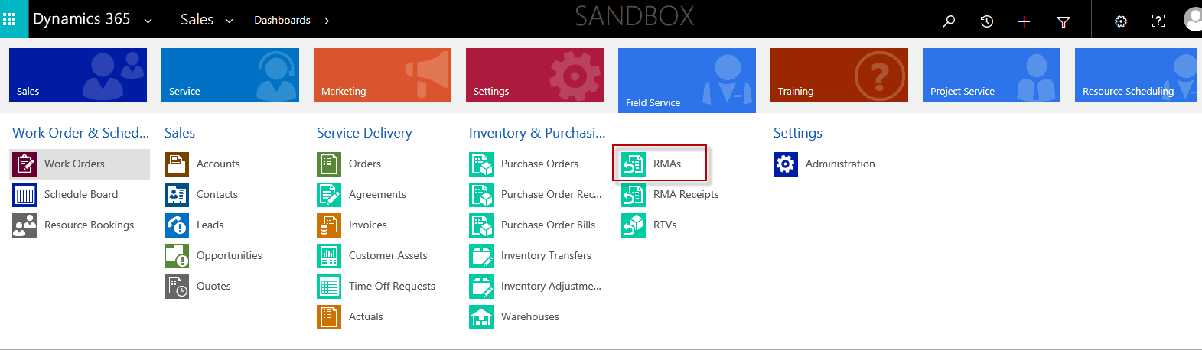This screenshot has height=350, width=1202.
Task: Click the Agreements pencil icon
Action: coord(329,194)
